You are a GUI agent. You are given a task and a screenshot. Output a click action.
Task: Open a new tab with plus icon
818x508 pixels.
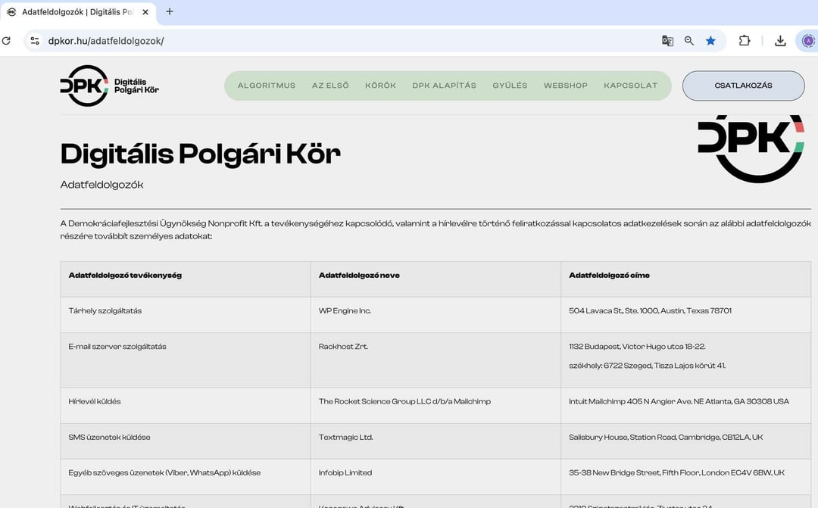pos(170,11)
